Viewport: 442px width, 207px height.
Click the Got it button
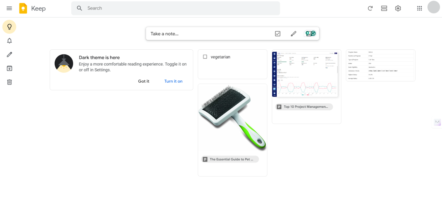click(144, 81)
